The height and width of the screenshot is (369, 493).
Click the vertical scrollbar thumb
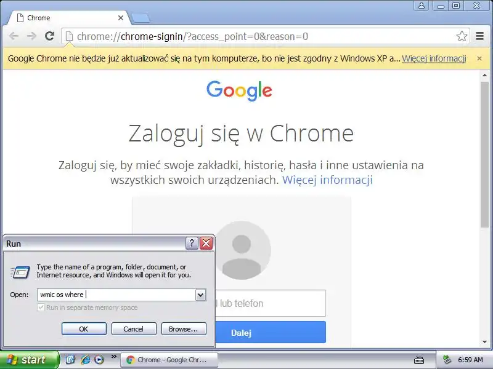(x=484, y=154)
